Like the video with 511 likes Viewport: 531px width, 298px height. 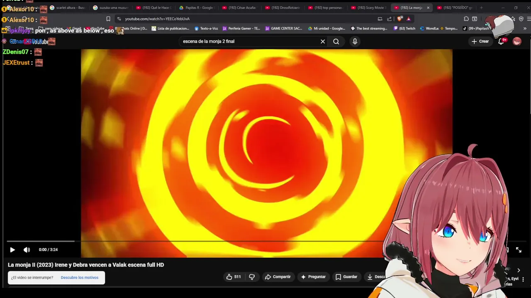click(x=233, y=277)
